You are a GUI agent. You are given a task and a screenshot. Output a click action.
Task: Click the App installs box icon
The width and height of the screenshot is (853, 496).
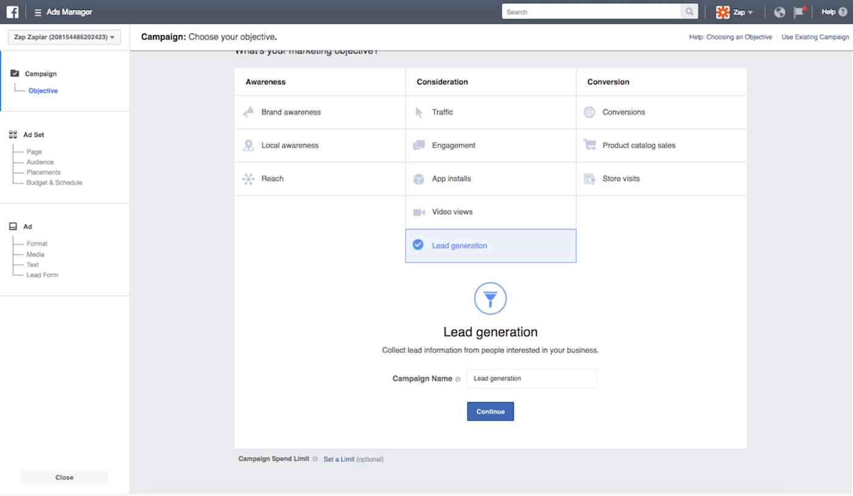(x=419, y=179)
